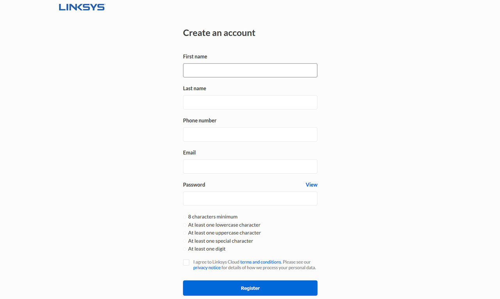Show password using the View link
The width and height of the screenshot is (500, 299).
(x=311, y=185)
